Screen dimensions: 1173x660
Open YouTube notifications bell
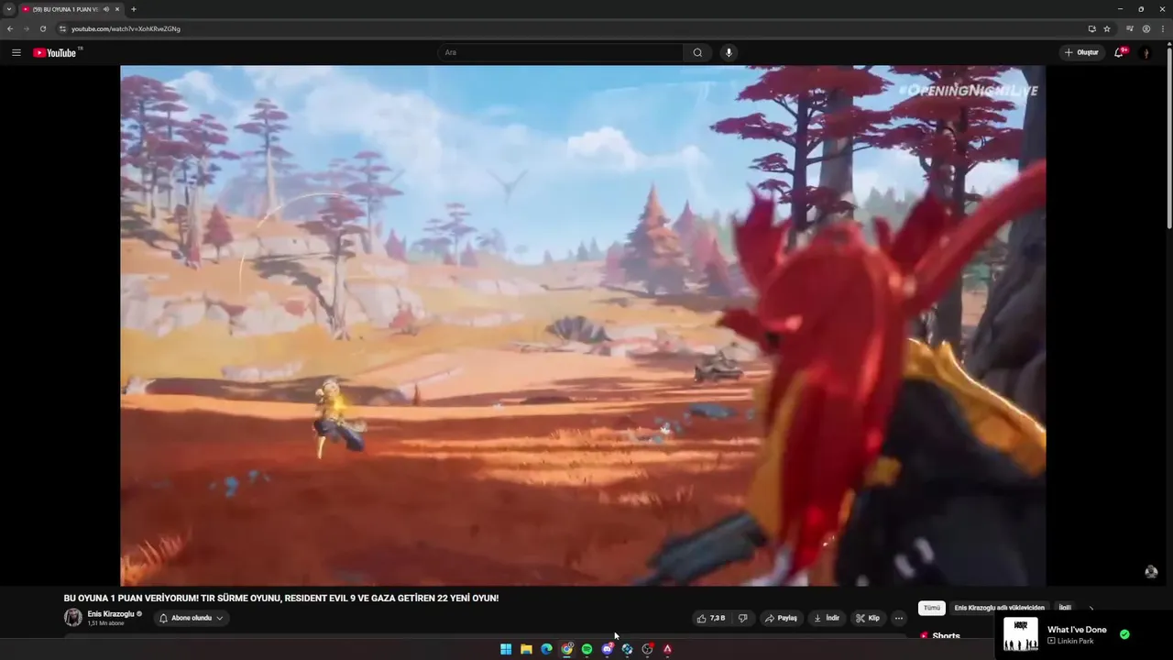point(1119,52)
